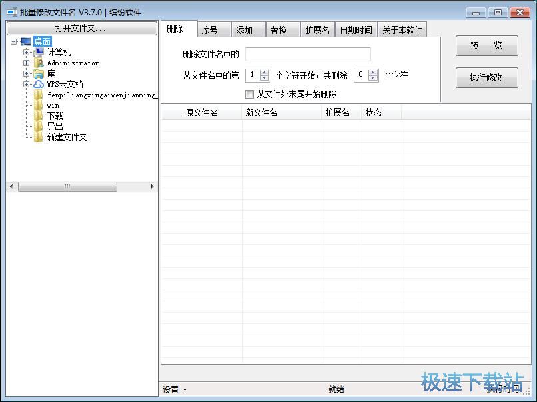
Task: Click the 执行修改 button
Action: click(486, 77)
